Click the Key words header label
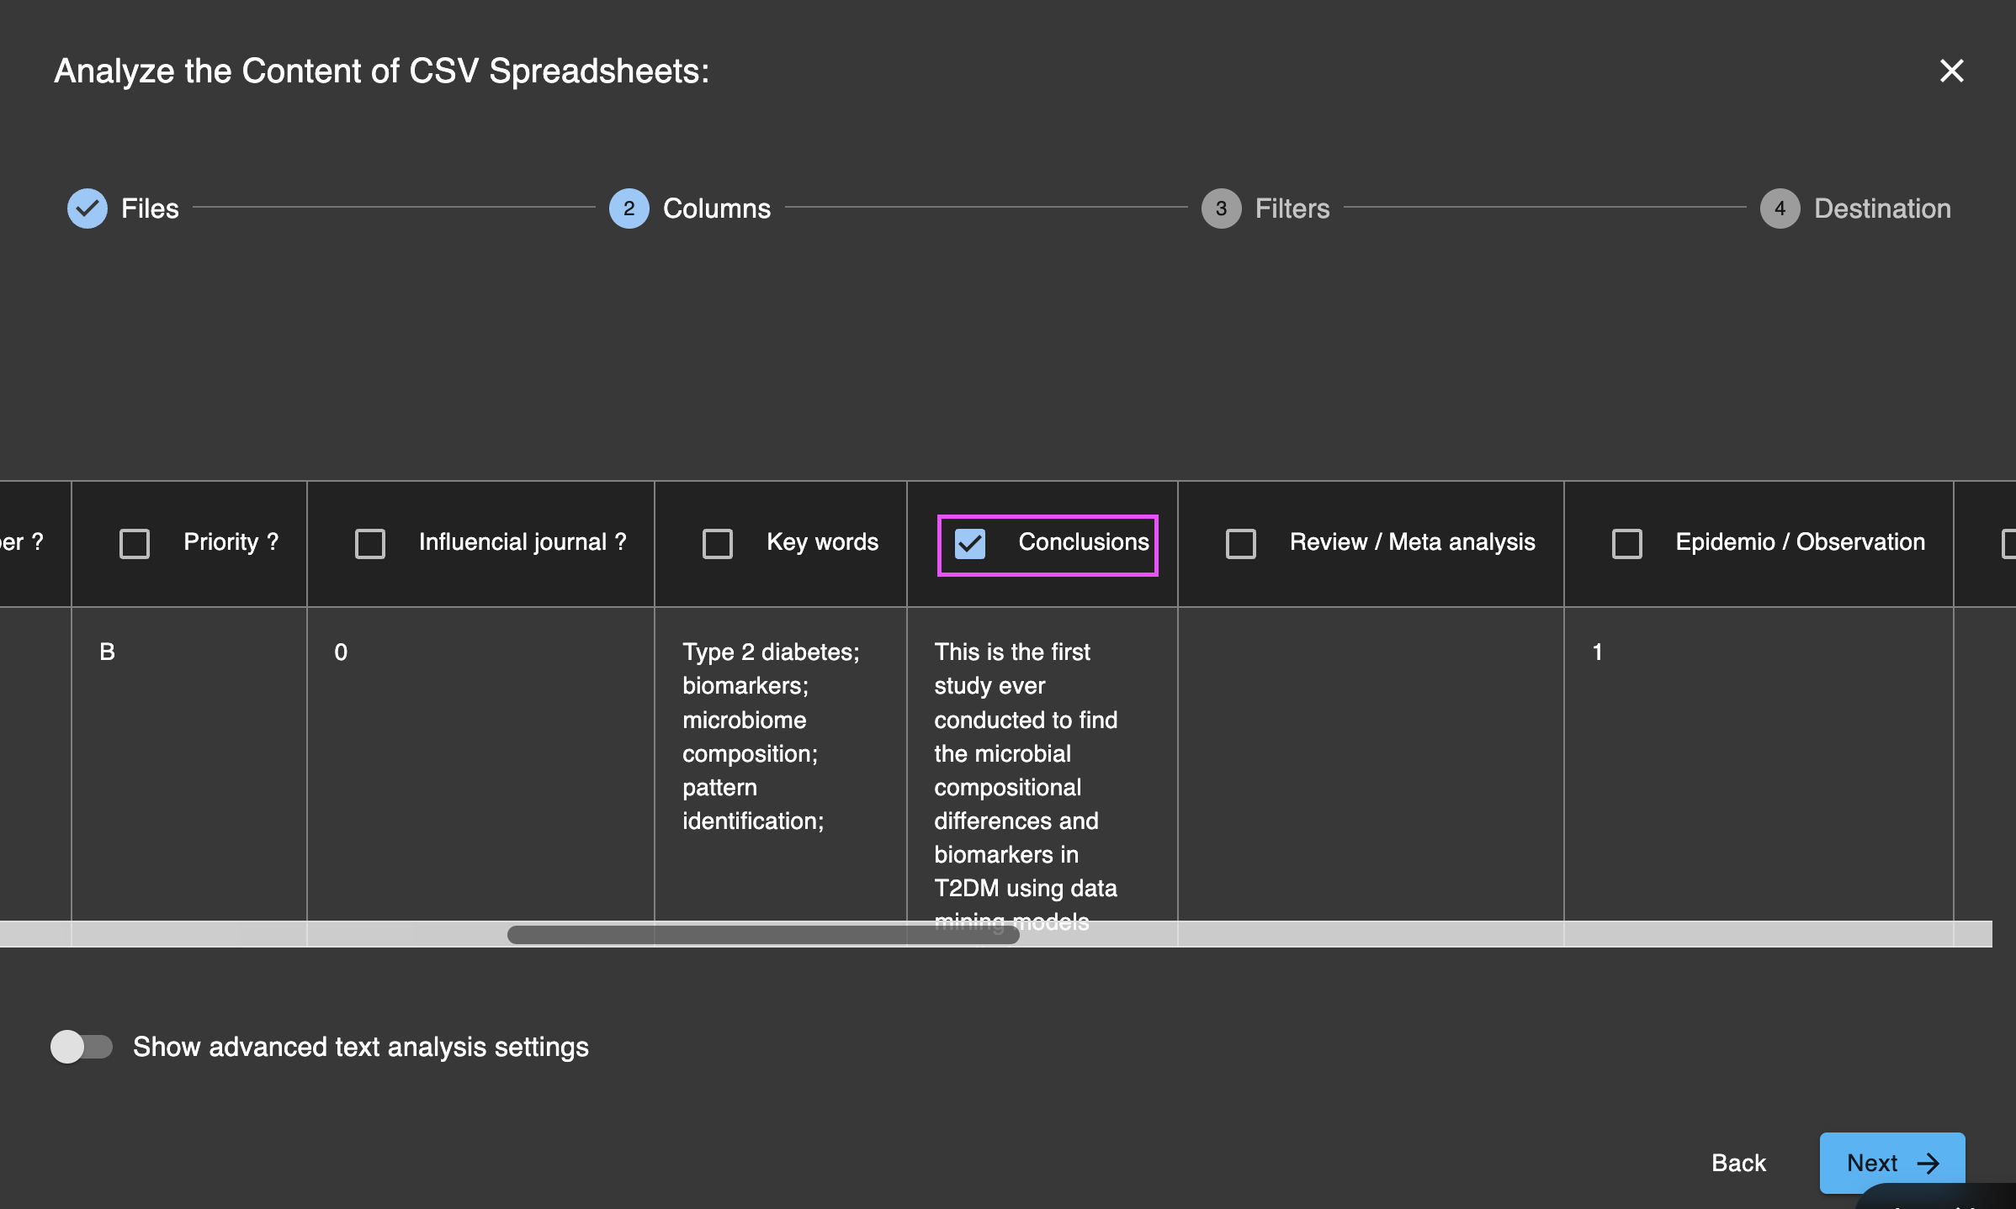Screen dimensions: 2016x1209 tap(822, 542)
